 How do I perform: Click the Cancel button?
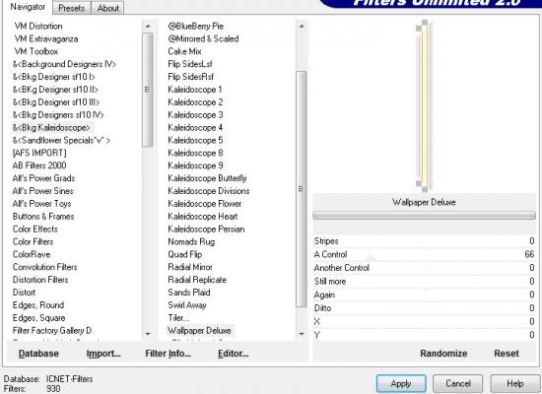(458, 383)
